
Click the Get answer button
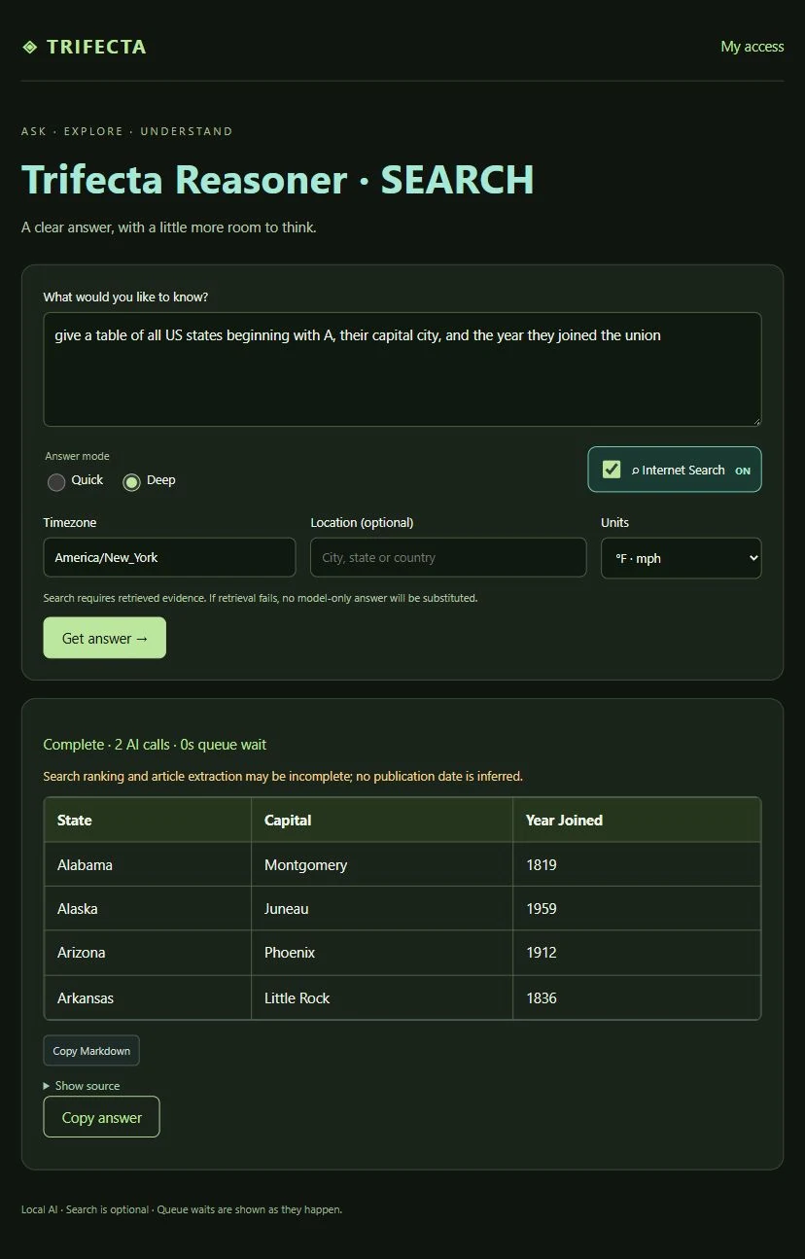tap(104, 638)
